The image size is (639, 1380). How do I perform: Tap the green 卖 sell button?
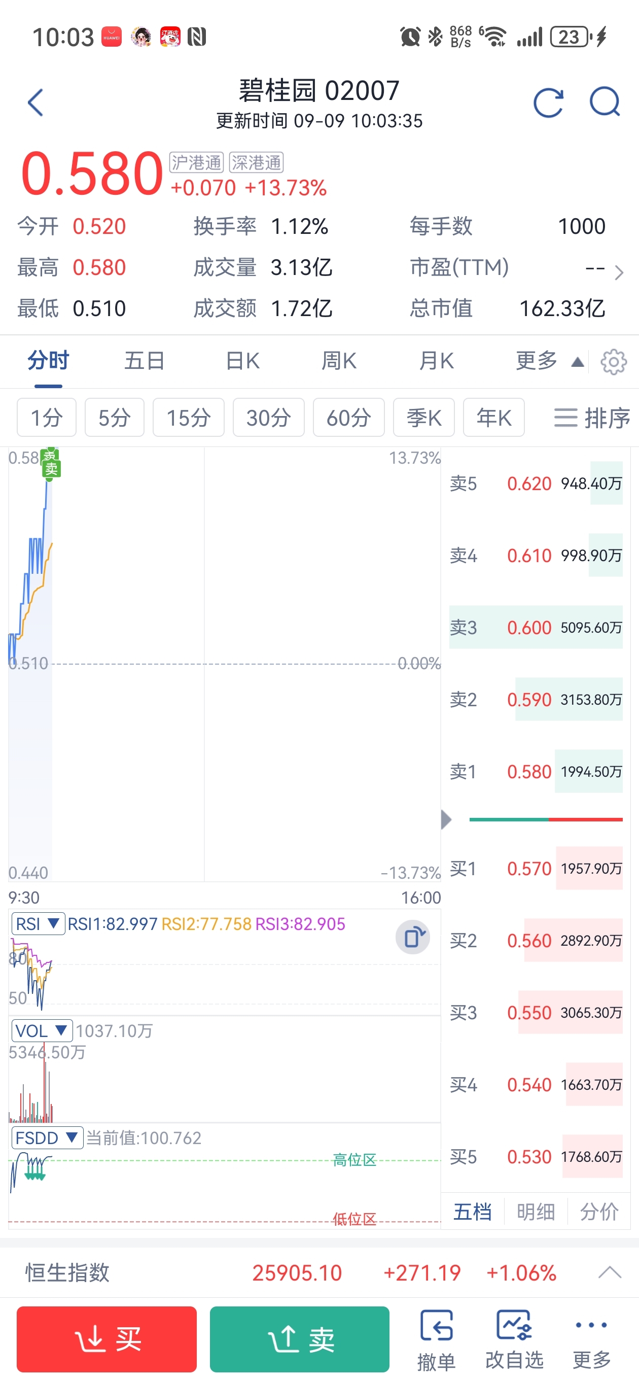pos(299,1339)
